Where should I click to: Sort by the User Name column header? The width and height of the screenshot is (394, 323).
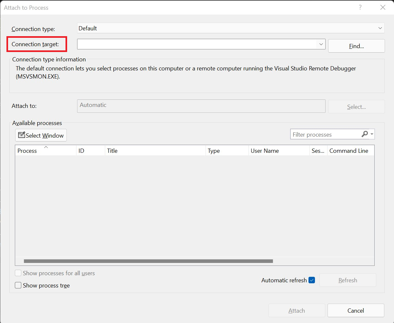(x=279, y=151)
